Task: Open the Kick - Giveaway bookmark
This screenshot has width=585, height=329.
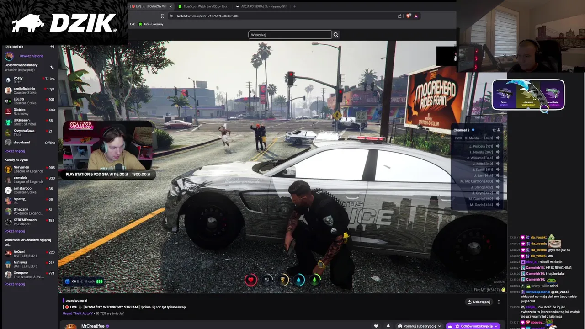Action: tap(151, 24)
